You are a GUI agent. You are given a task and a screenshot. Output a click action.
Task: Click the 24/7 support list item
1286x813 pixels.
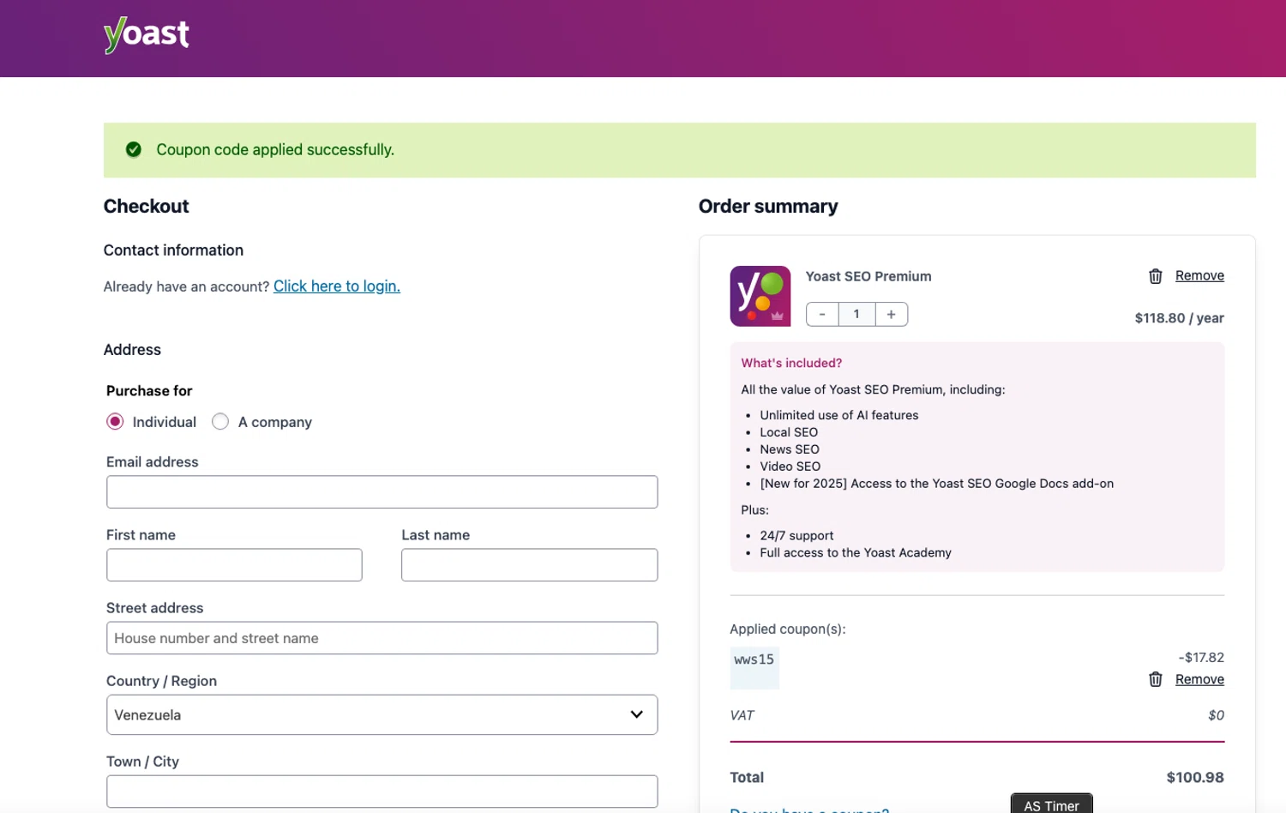point(796,536)
